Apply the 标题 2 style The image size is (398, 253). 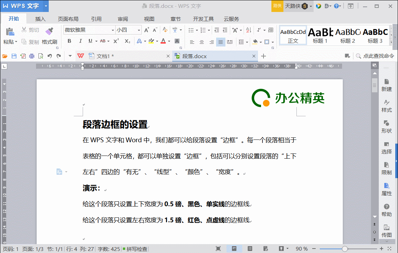coord(348,36)
